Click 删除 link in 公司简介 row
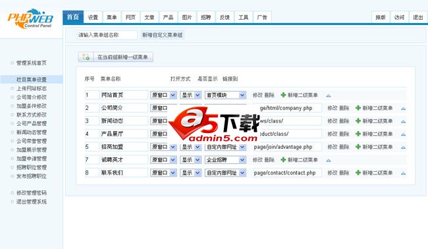Viewport: 428px width, 249px height. tap(344, 108)
